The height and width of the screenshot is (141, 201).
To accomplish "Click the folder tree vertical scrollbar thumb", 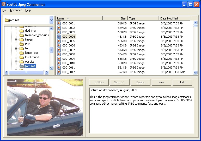I will [51, 50].
